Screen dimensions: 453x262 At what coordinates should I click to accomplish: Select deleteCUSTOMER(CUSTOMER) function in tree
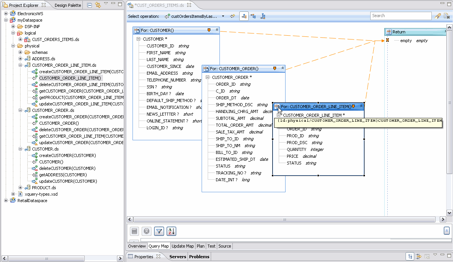coord(67,168)
